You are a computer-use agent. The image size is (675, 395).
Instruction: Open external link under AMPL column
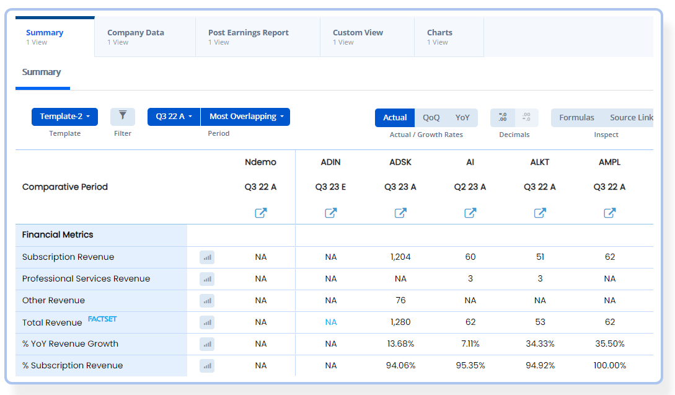tap(609, 213)
